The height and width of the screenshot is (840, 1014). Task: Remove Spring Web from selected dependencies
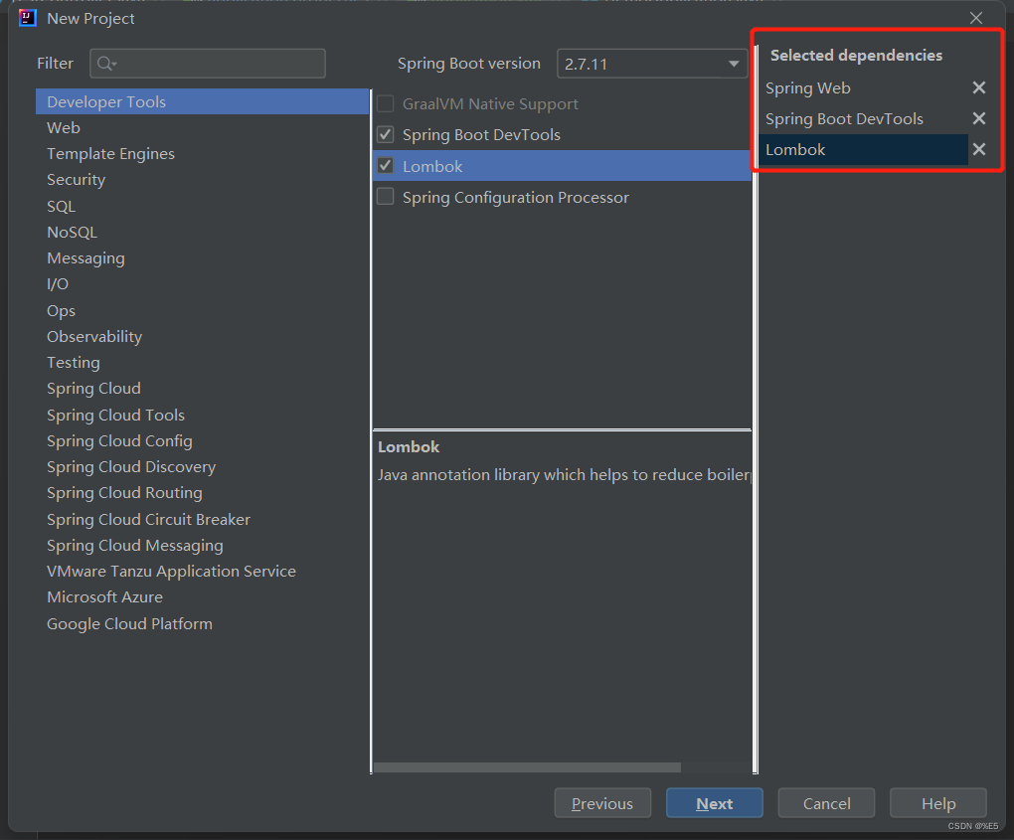click(979, 87)
